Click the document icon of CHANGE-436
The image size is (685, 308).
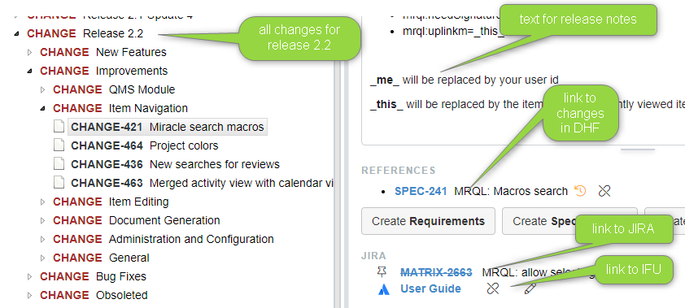(59, 164)
